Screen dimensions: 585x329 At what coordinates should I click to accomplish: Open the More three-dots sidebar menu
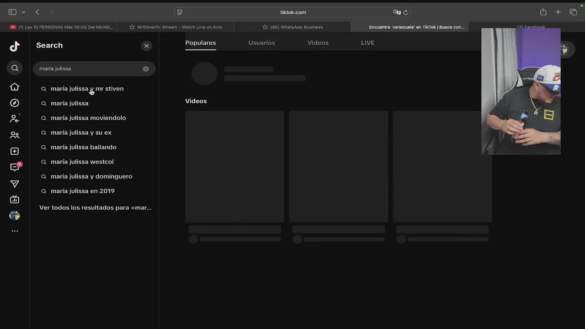15,231
